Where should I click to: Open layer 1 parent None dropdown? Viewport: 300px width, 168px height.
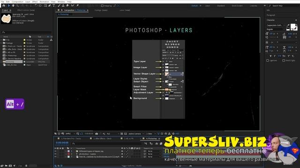(154, 151)
